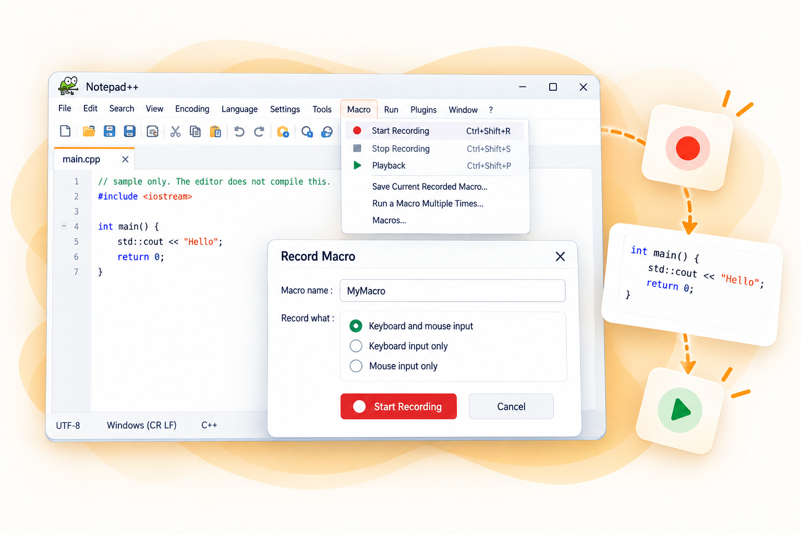Click the document icon left of the scissors
801x534 pixels.
[x=152, y=131]
